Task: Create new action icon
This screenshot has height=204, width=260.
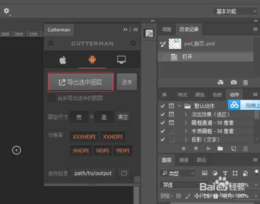Action: 233,149
